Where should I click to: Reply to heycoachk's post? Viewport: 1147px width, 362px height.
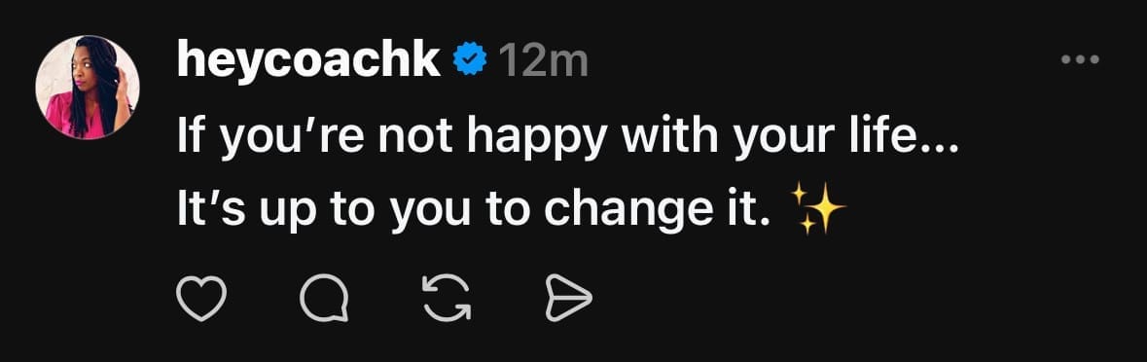point(324,299)
